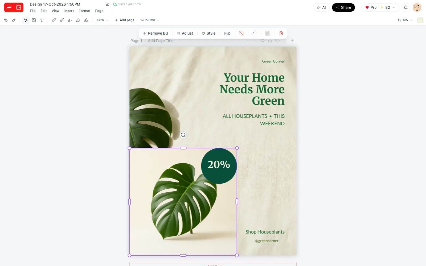Open the no-stroke color swatch
Image resolution: width=426 pixels, height=266 pixels.
pyautogui.click(x=241, y=33)
